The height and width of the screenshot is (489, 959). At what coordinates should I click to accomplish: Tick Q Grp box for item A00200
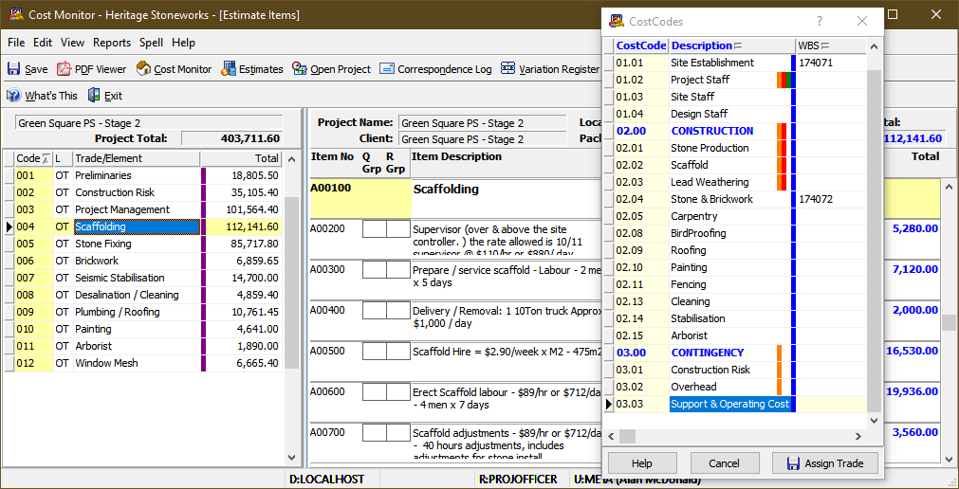(x=375, y=229)
